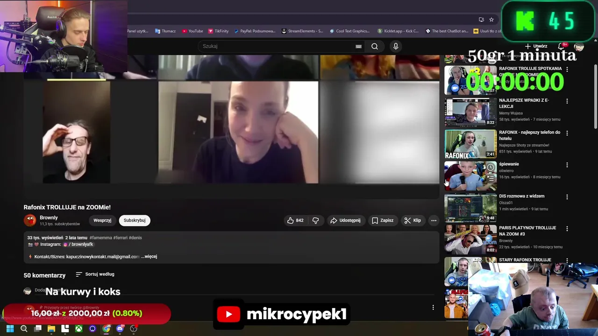Open the Cool Text Graphics bookmark

pos(349,31)
